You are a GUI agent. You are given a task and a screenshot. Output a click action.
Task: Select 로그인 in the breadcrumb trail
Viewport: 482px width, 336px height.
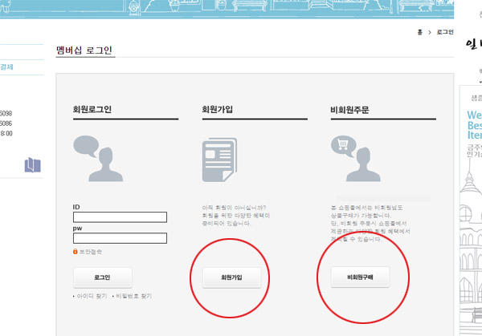(444, 32)
